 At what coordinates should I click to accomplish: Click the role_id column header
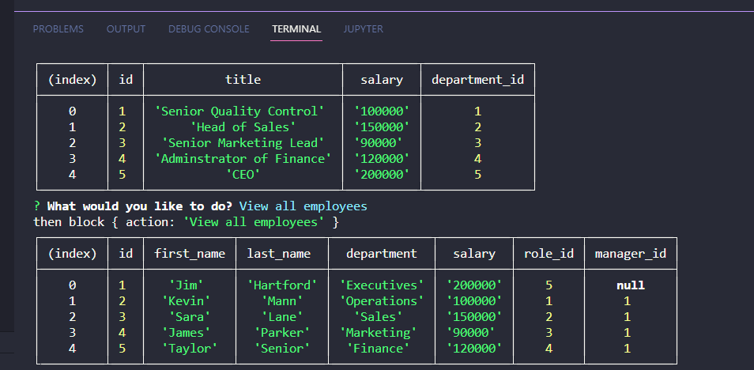[x=549, y=254]
